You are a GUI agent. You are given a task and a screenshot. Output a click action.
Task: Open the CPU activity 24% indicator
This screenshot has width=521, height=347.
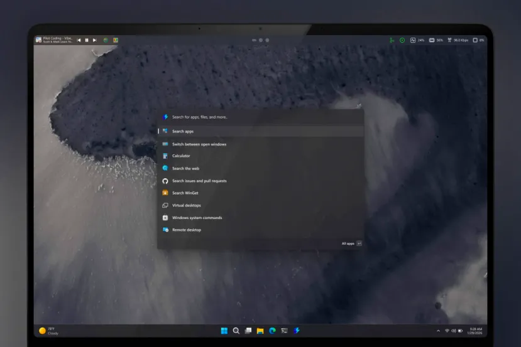(x=417, y=40)
